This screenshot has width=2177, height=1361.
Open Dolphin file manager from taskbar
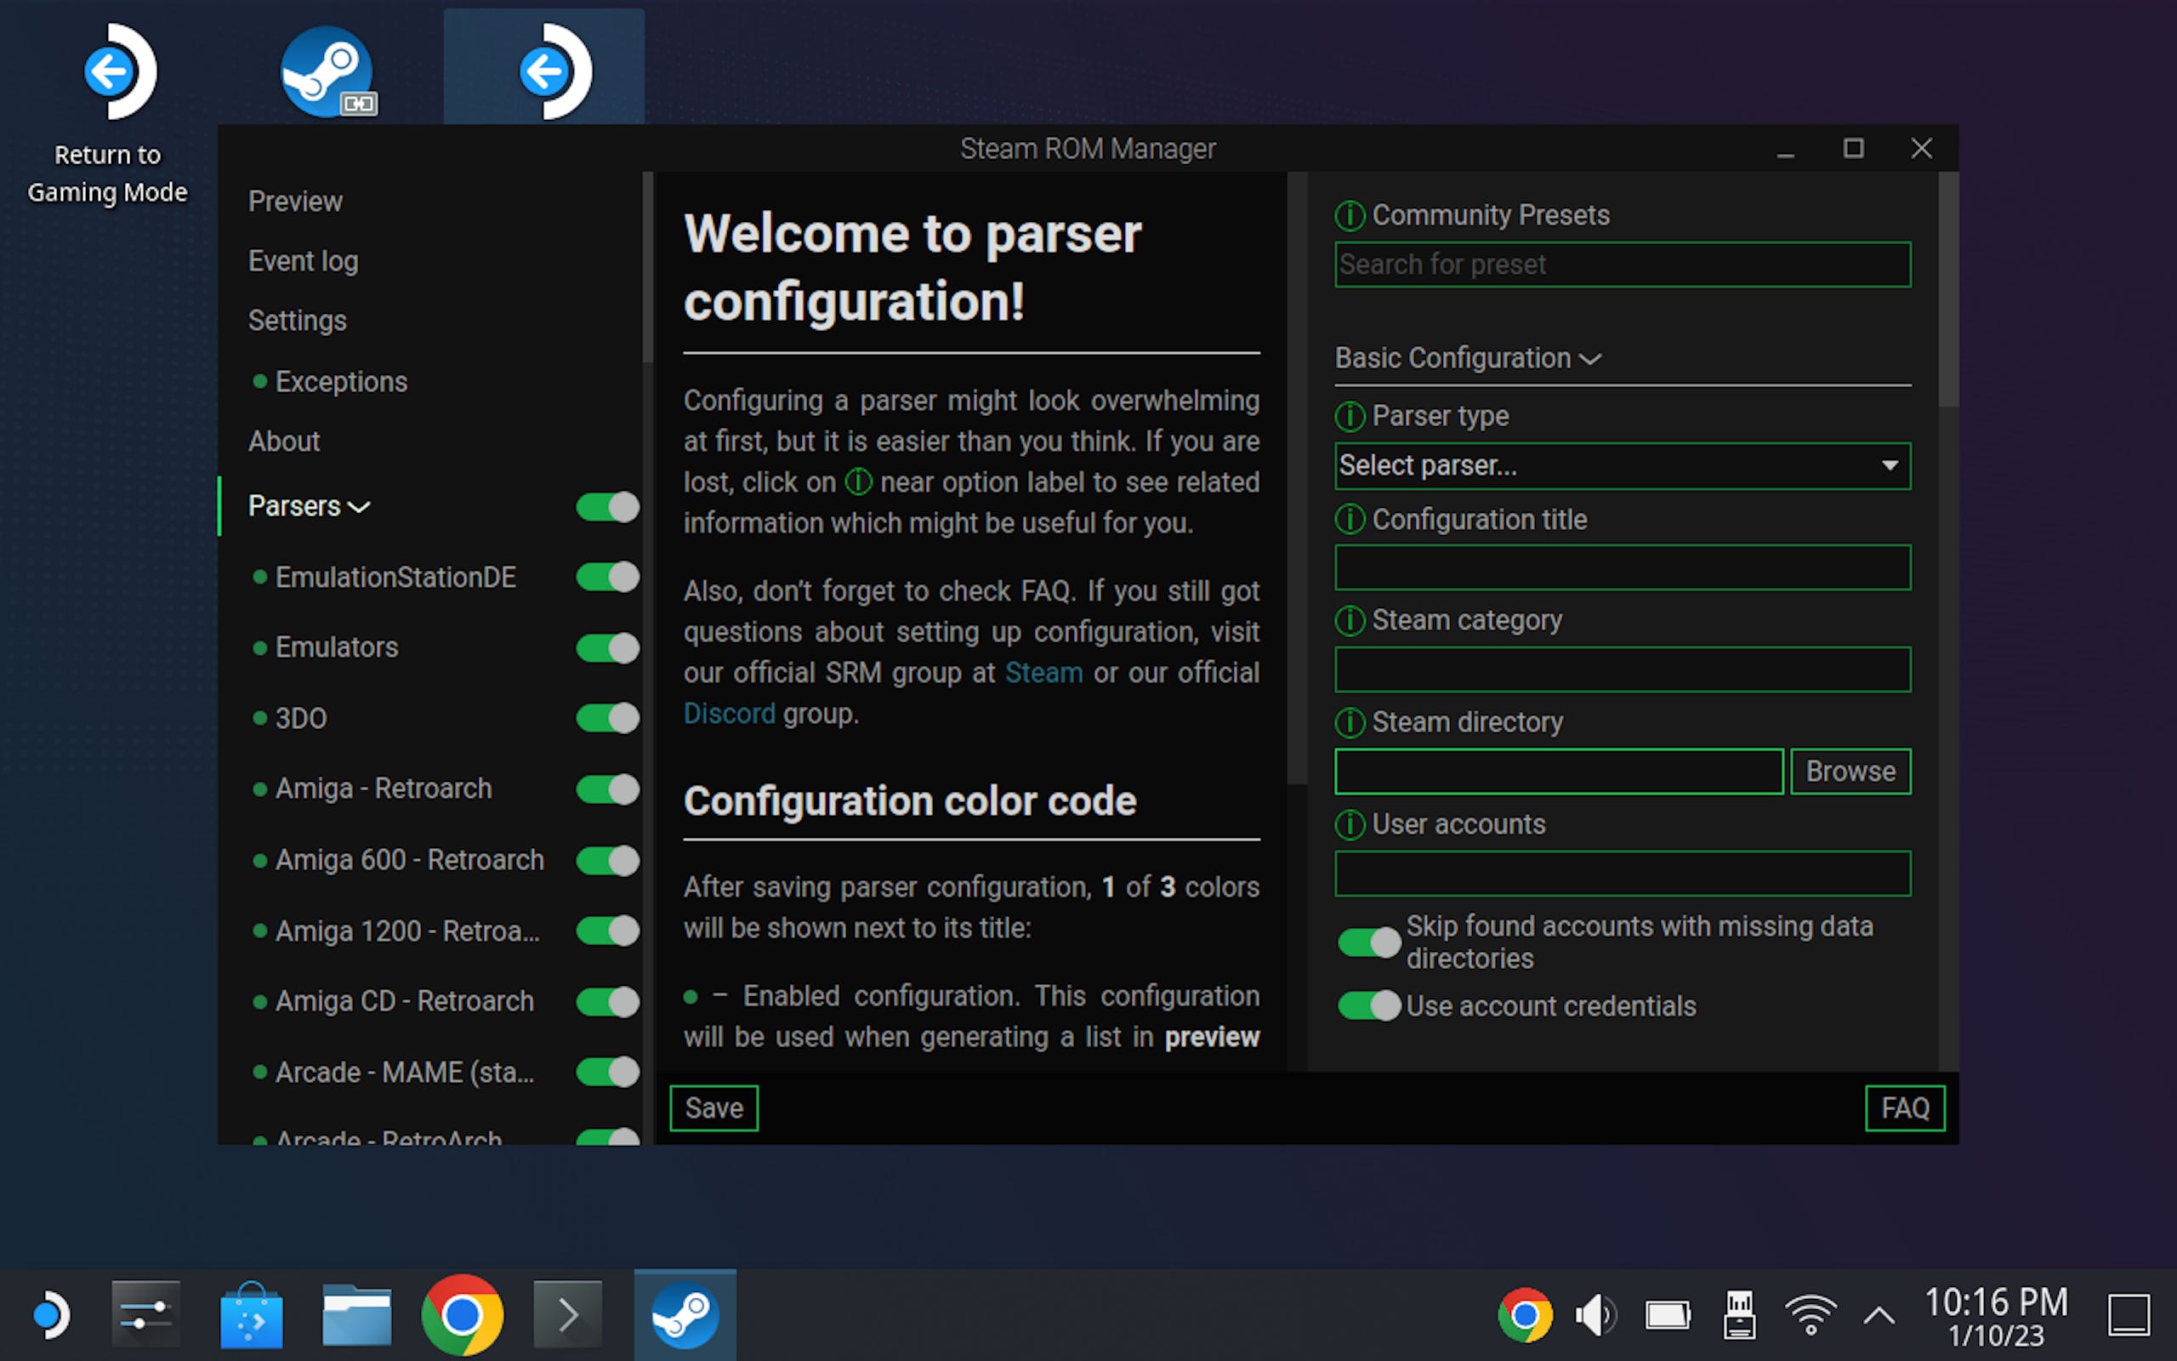click(356, 1316)
